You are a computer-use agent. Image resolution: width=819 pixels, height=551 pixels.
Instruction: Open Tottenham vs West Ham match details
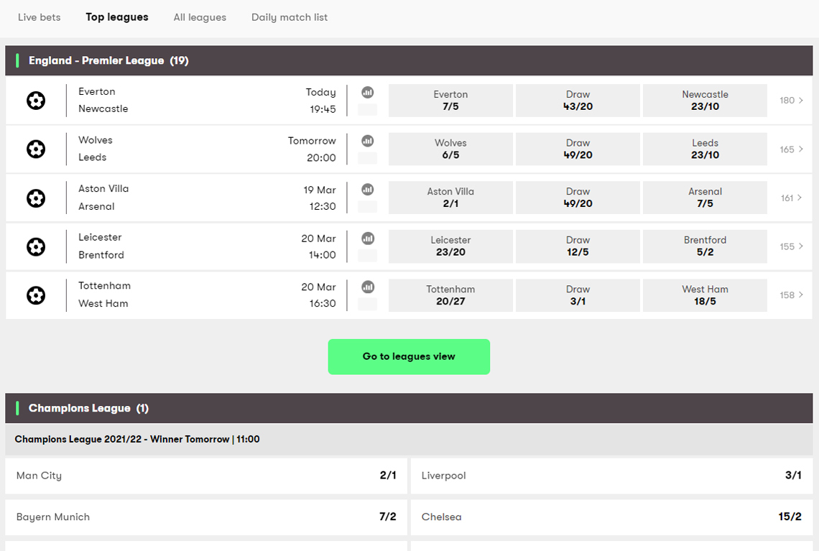pyautogui.click(x=104, y=295)
